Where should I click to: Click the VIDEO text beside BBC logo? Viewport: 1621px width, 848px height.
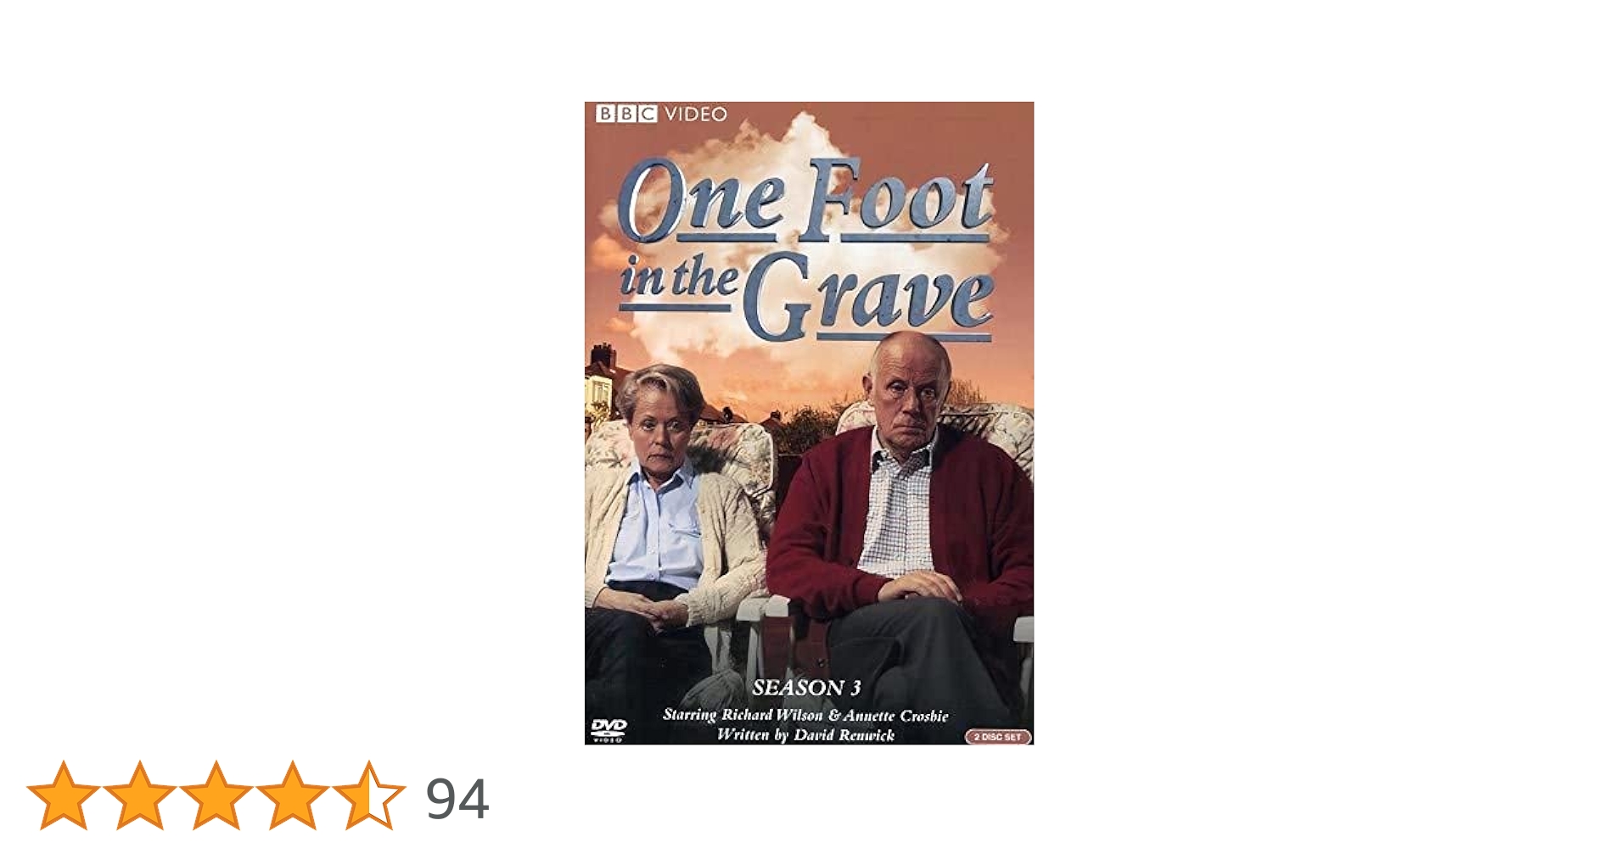tap(695, 114)
